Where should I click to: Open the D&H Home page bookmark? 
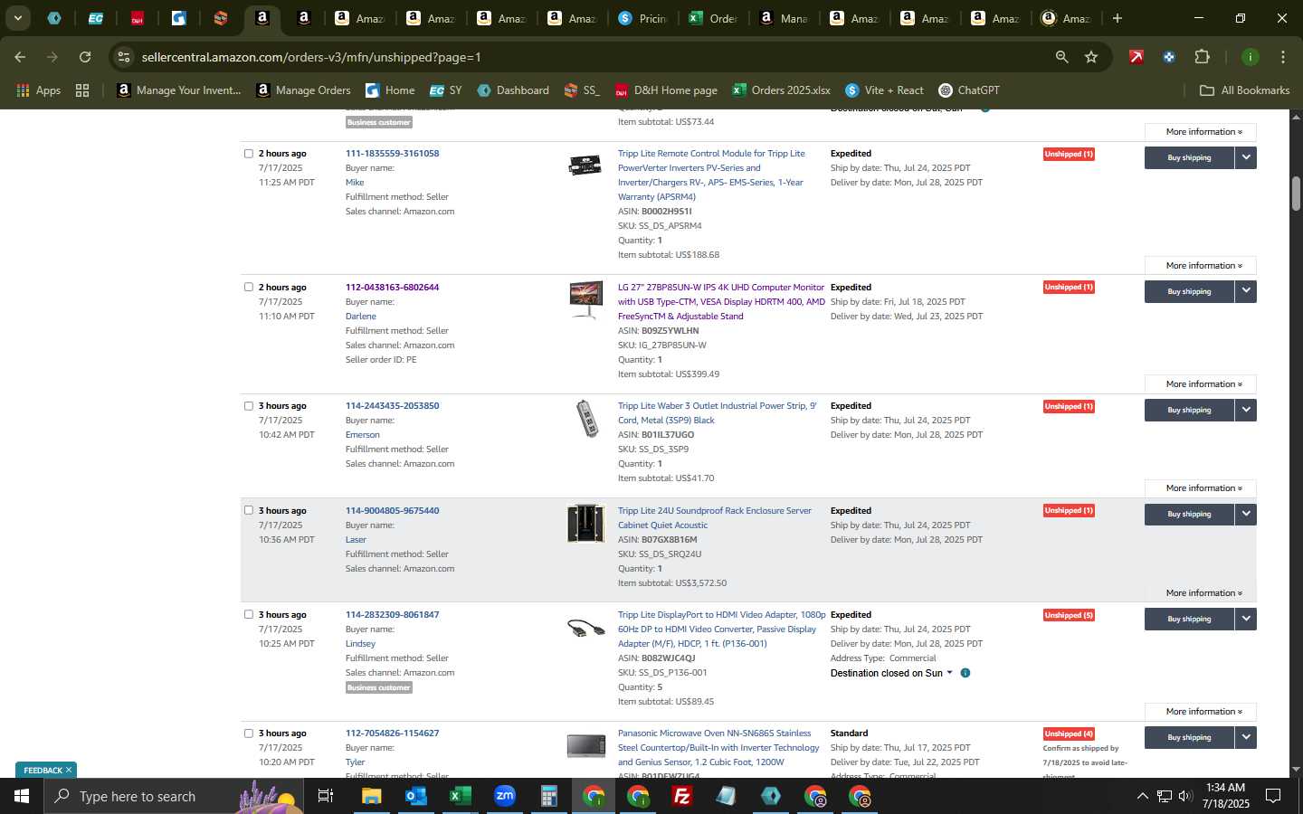(x=666, y=90)
